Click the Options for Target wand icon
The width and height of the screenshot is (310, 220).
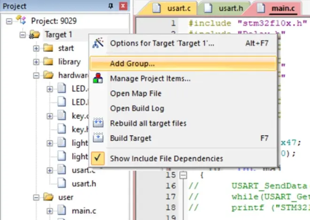click(x=98, y=44)
